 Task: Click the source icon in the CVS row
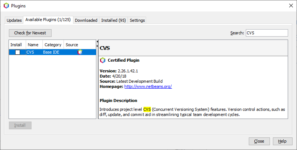point(80,52)
